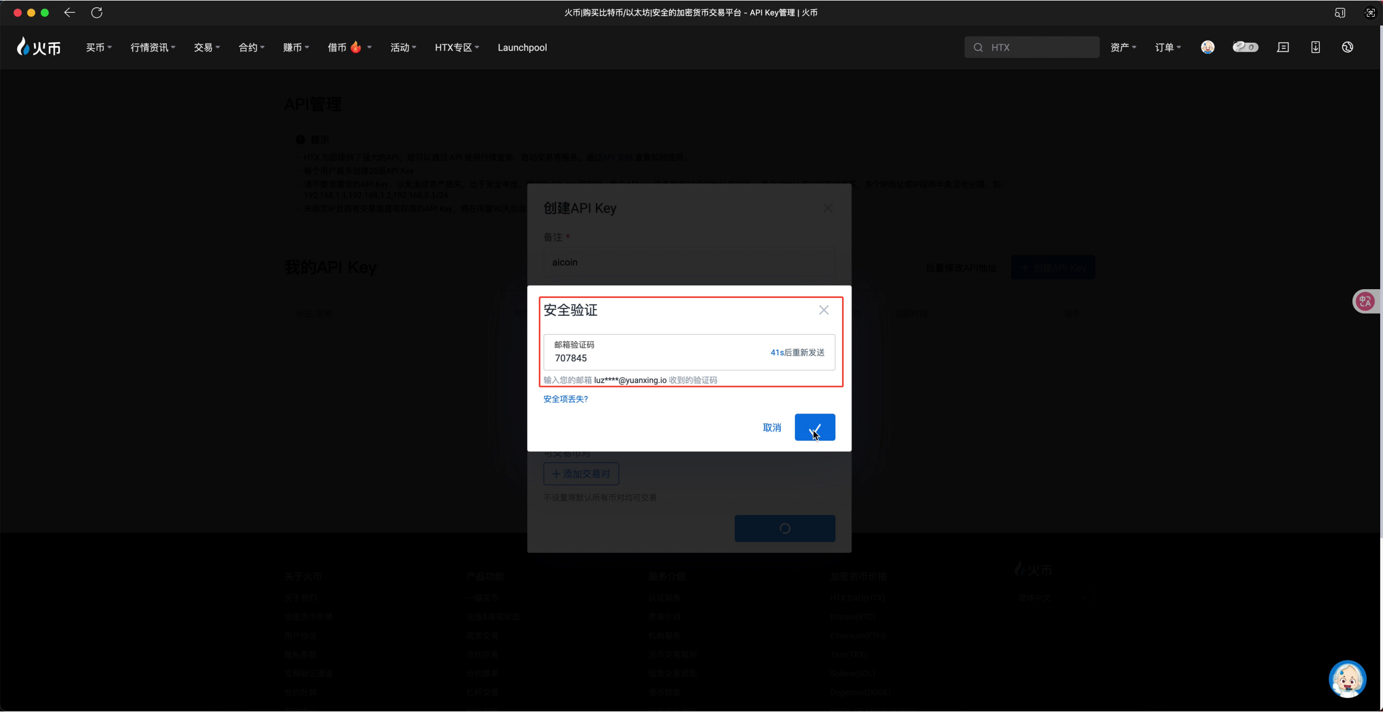
Task: Expand the 合约 menu
Action: click(x=252, y=48)
